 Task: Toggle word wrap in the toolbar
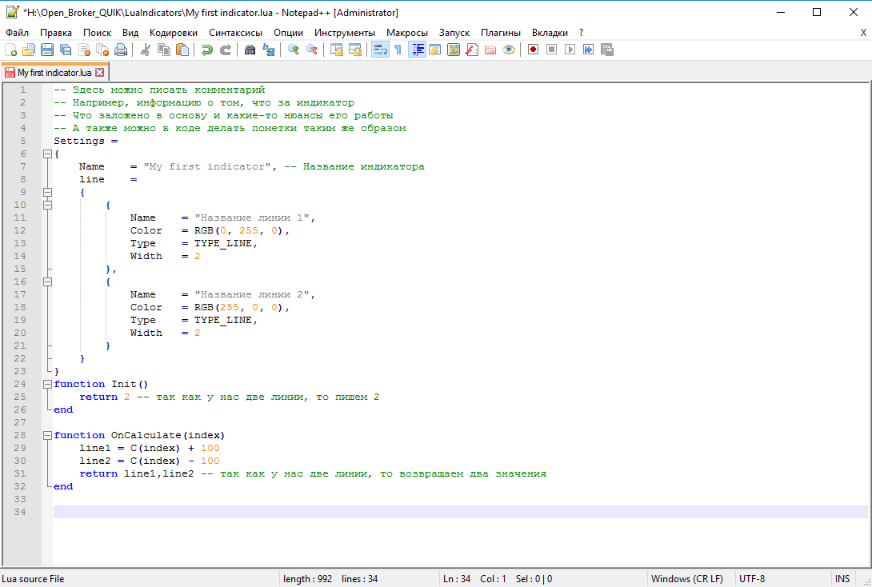point(380,50)
